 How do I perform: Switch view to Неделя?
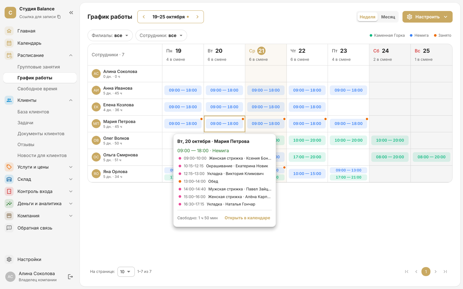367,17
